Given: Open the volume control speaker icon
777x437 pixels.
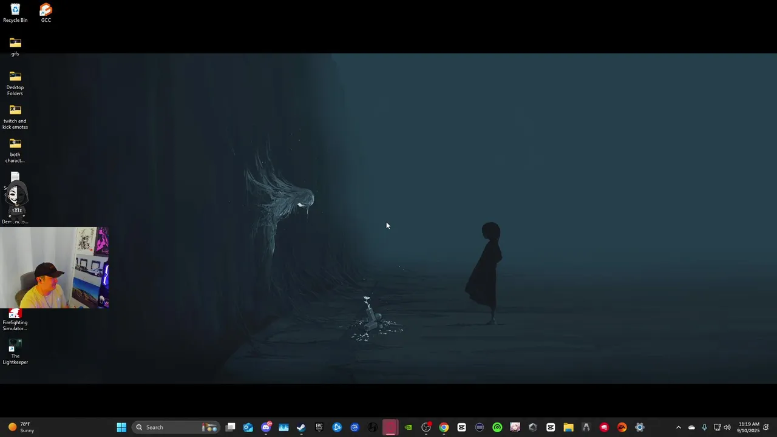Looking at the screenshot, I should (x=727, y=427).
